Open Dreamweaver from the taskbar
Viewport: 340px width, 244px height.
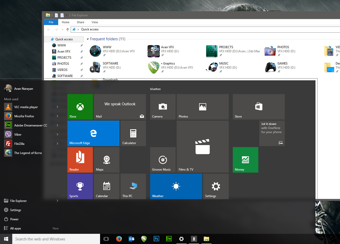coord(169,239)
